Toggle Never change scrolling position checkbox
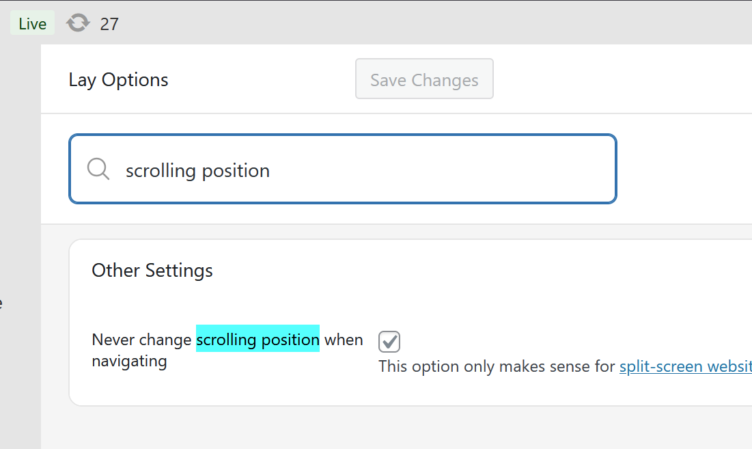 click(x=389, y=341)
